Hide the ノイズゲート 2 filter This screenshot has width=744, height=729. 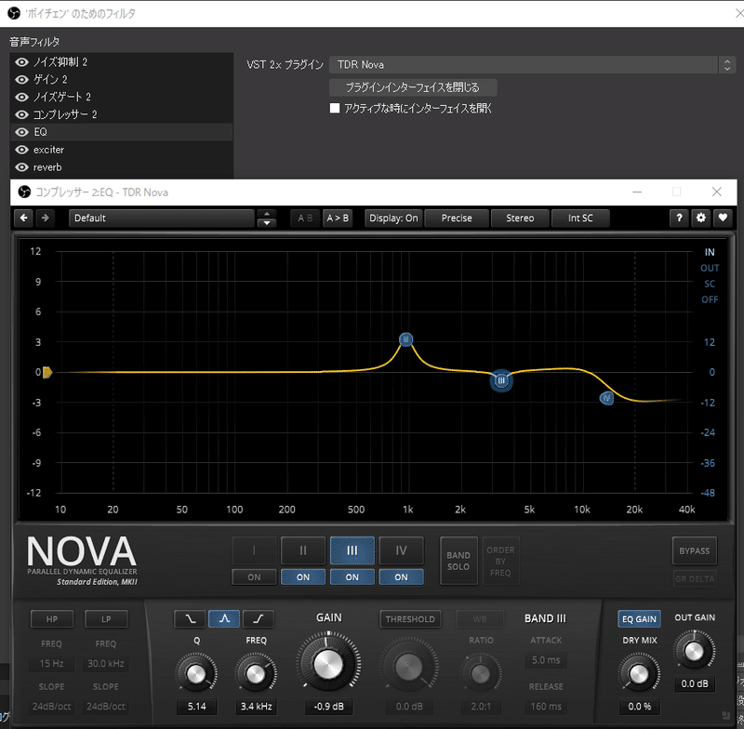21,98
